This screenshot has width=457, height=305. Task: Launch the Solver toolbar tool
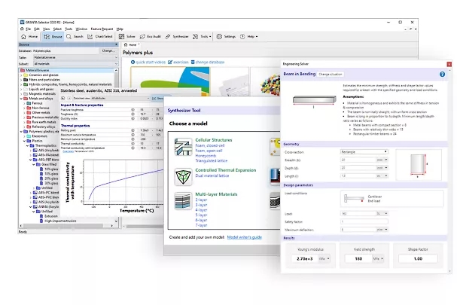pos(127,36)
